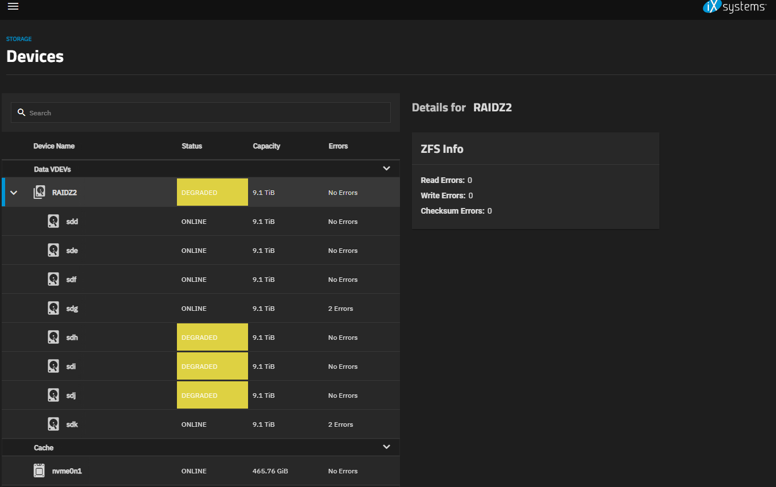Image resolution: width=776 pixels, height=487 pixels.
Task: Click the Read Errors value
Action: point(470,180)
